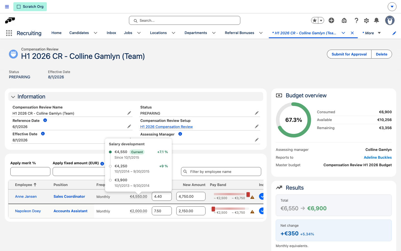Image resolution: width=401 pixels, height=251 pixels.
Task: Open the App Launcher grid icon
Action: (9, 33)
